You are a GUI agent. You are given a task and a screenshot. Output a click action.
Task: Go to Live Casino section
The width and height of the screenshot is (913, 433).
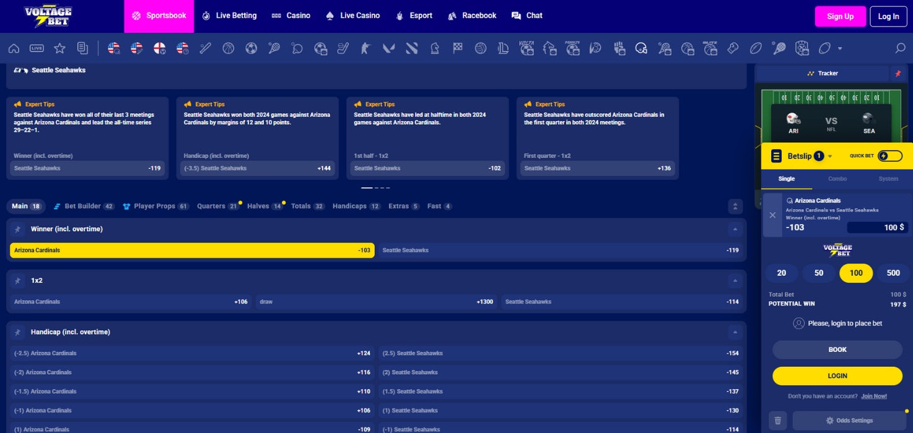[x=352, y=16]
